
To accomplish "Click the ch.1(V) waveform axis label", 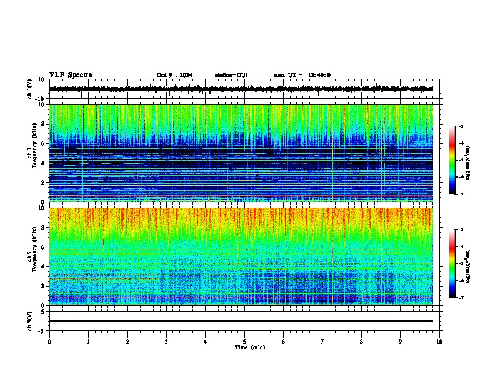I will click(30, 89).
